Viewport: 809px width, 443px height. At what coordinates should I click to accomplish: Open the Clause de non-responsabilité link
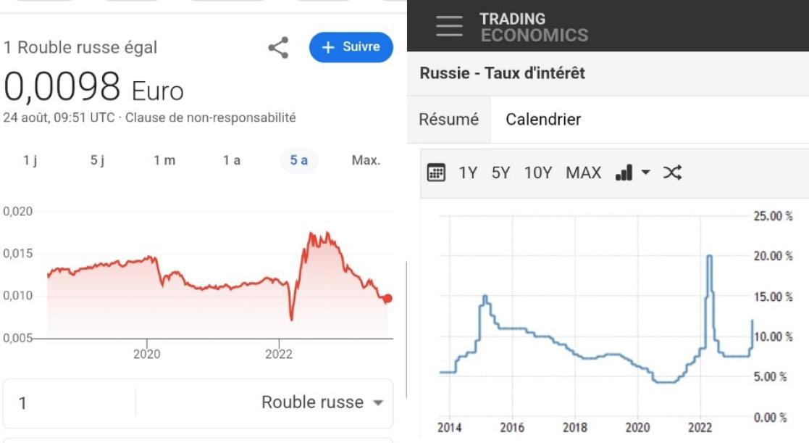[x=211, y=117]
